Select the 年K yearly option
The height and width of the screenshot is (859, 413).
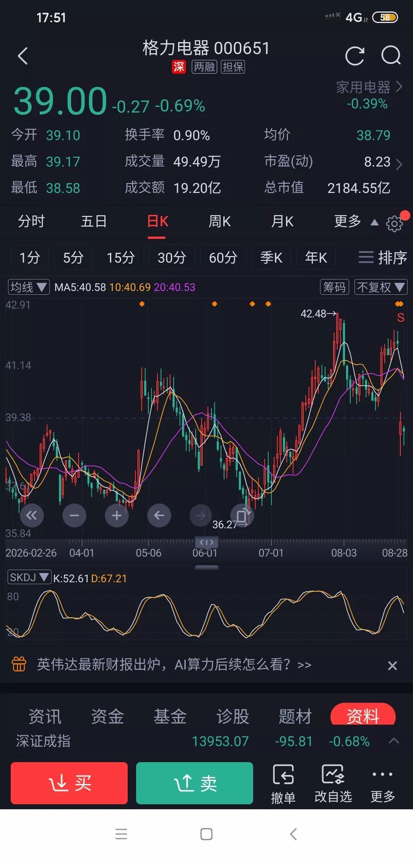(316, 257)
